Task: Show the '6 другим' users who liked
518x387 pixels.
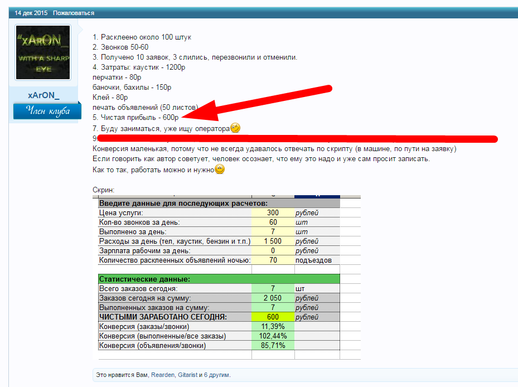Action: pyautogui.click(x=219, y=375)
